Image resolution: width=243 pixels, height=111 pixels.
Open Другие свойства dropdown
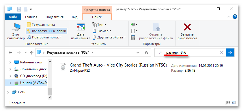click(109, 37)
